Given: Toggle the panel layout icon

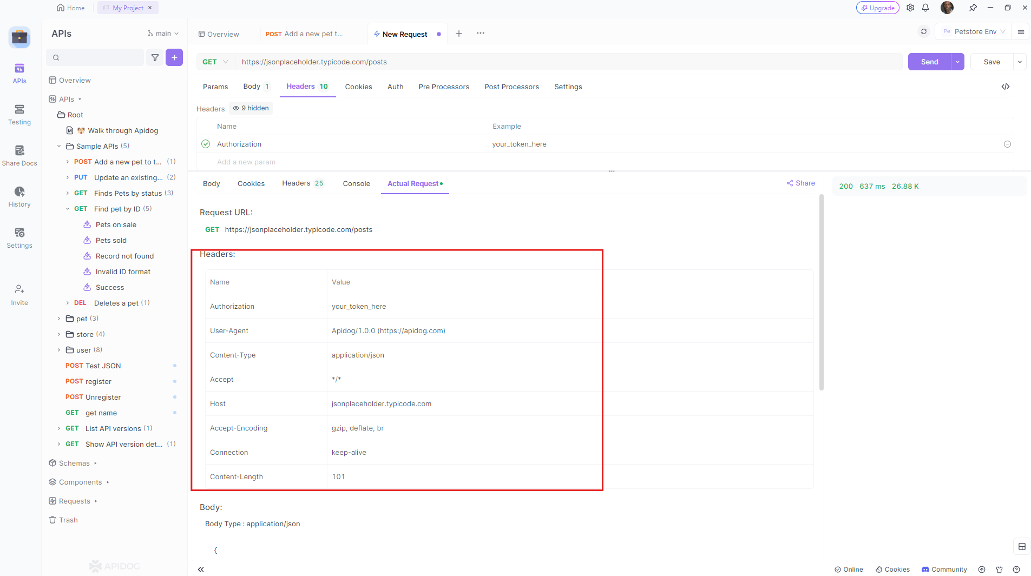Looking at the screenshot, I should click(x=1022, y=546).
